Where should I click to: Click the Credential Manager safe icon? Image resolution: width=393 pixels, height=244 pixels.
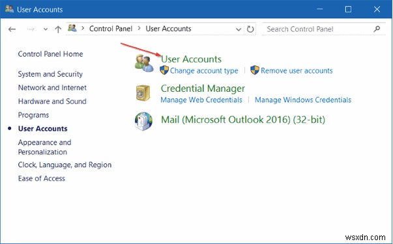coord(143,93)
